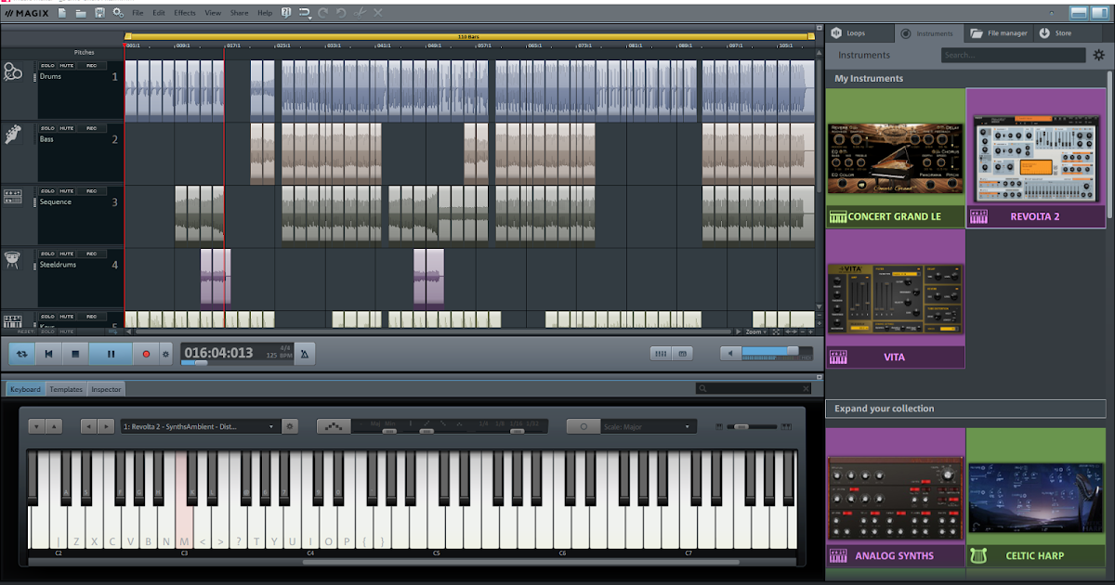Open the Help menu
Viewport: 1115px width, 585px height.
coord(265,13)
